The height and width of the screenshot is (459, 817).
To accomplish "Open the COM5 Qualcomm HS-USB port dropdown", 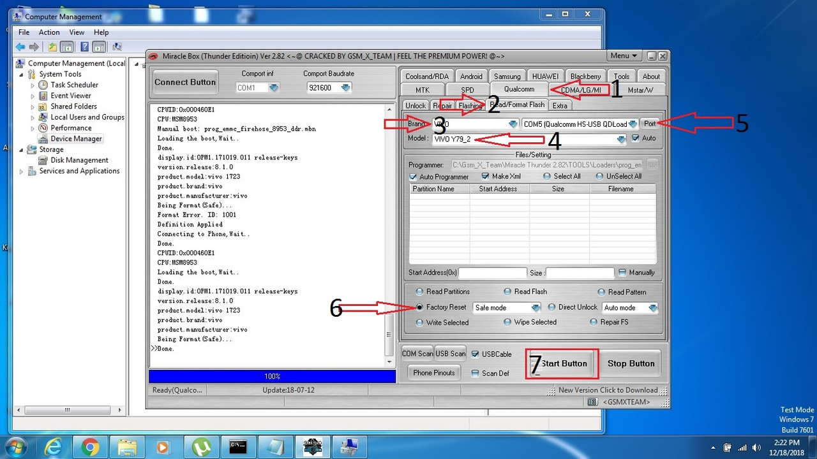I will click(x=633, y=124).
